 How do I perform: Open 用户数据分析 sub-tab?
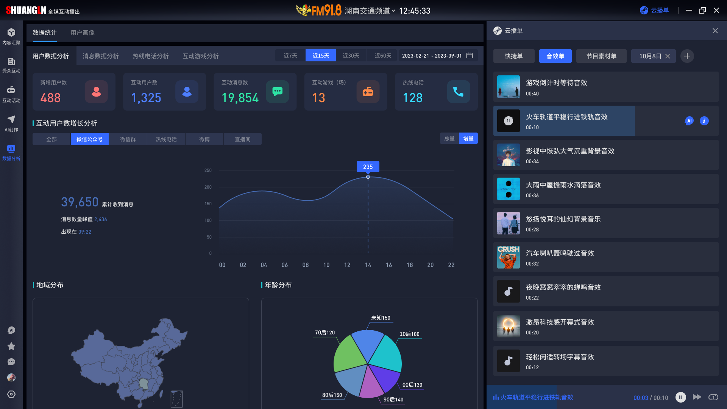(51, 56)
